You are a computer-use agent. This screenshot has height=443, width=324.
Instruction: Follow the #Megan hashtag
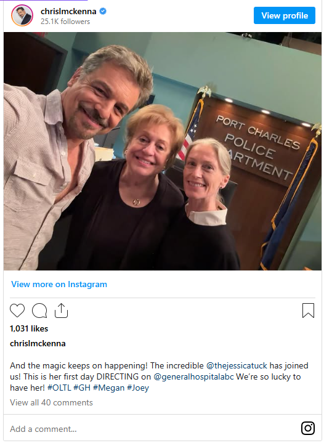click(108, 388)
